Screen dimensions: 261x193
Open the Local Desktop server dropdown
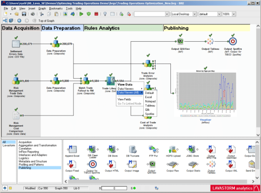point(183,14)
